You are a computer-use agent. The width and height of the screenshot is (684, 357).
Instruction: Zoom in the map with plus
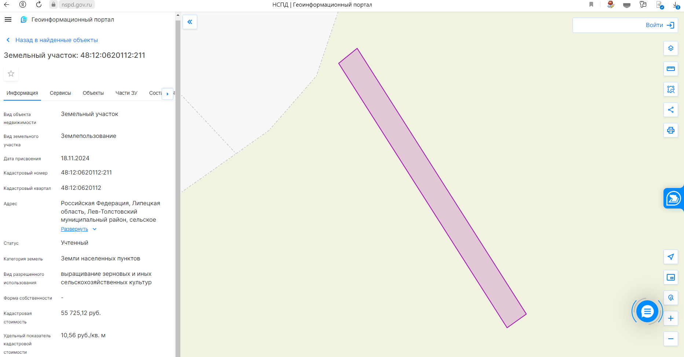pyautogui.click(x=670, y=318)
